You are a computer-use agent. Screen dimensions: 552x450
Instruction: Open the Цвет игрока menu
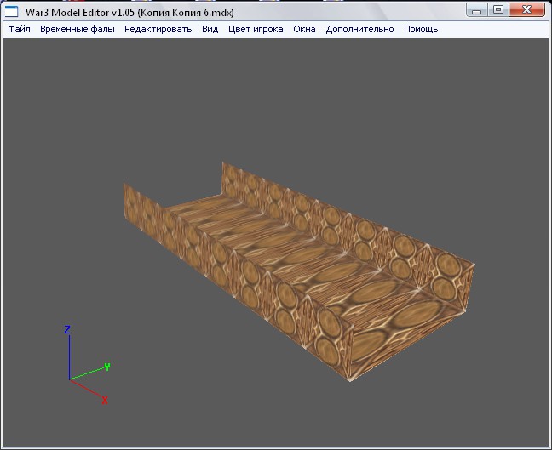[x=256, y=29]
